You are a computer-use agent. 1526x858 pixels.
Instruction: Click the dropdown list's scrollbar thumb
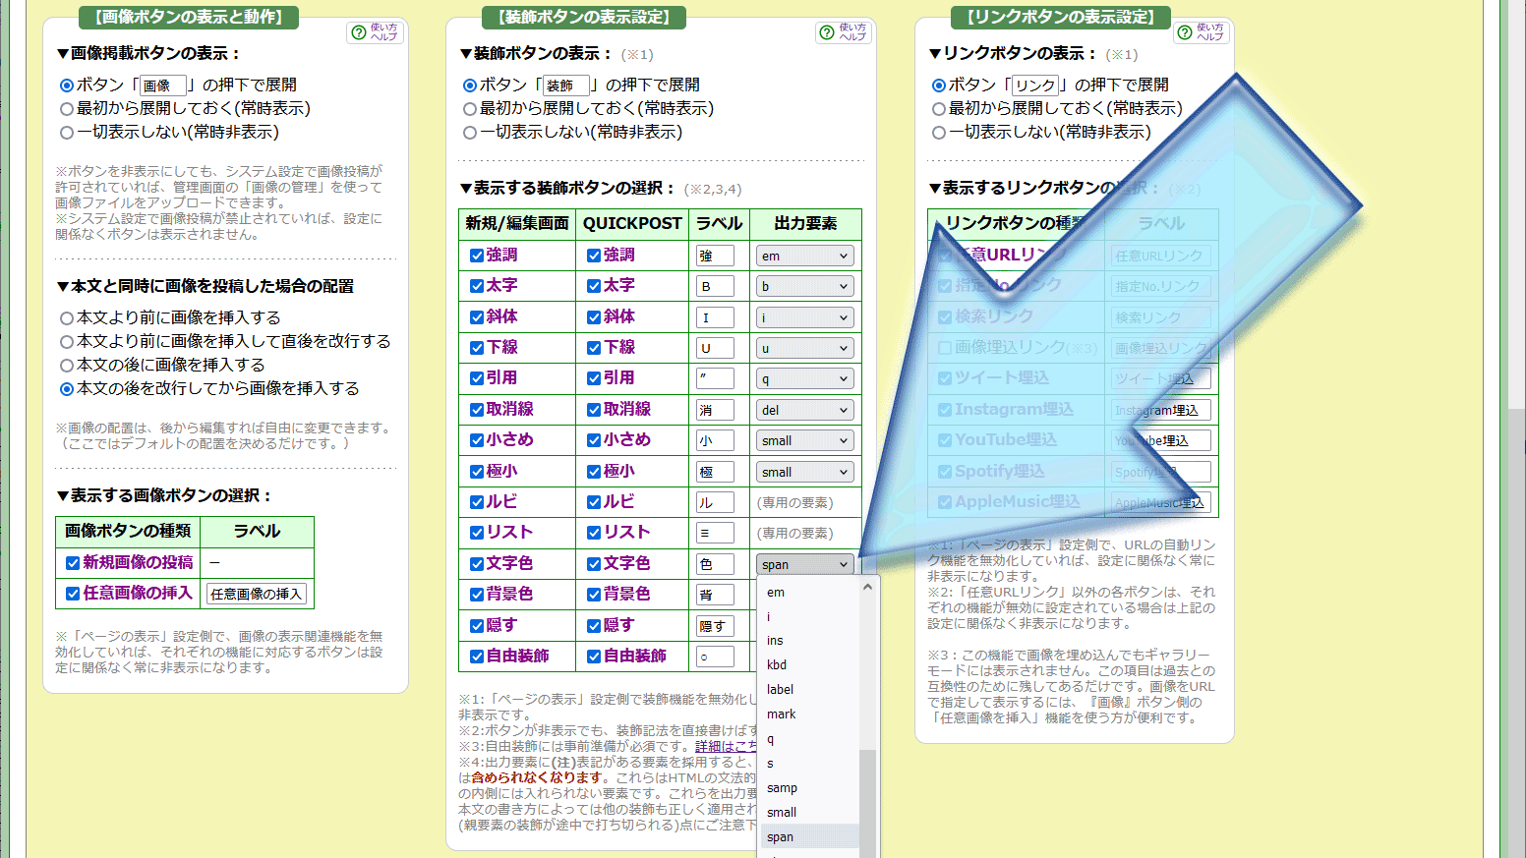pos(867,803)
